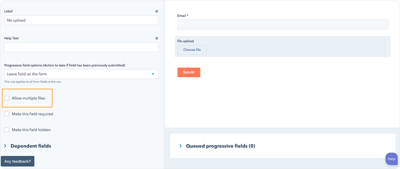400x169 pixels.
Task: Open the Leave field on the form dropdown
Action: [81, 74]
